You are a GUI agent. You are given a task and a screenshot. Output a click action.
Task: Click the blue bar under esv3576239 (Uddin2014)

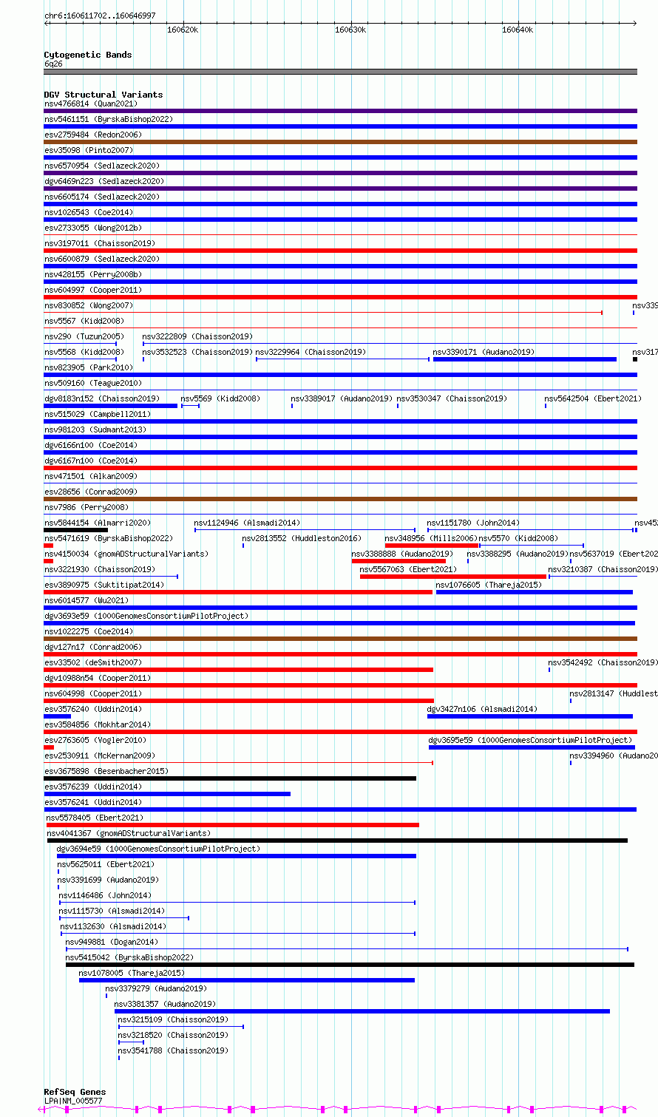pyautogui.click(x=167, y=794)
